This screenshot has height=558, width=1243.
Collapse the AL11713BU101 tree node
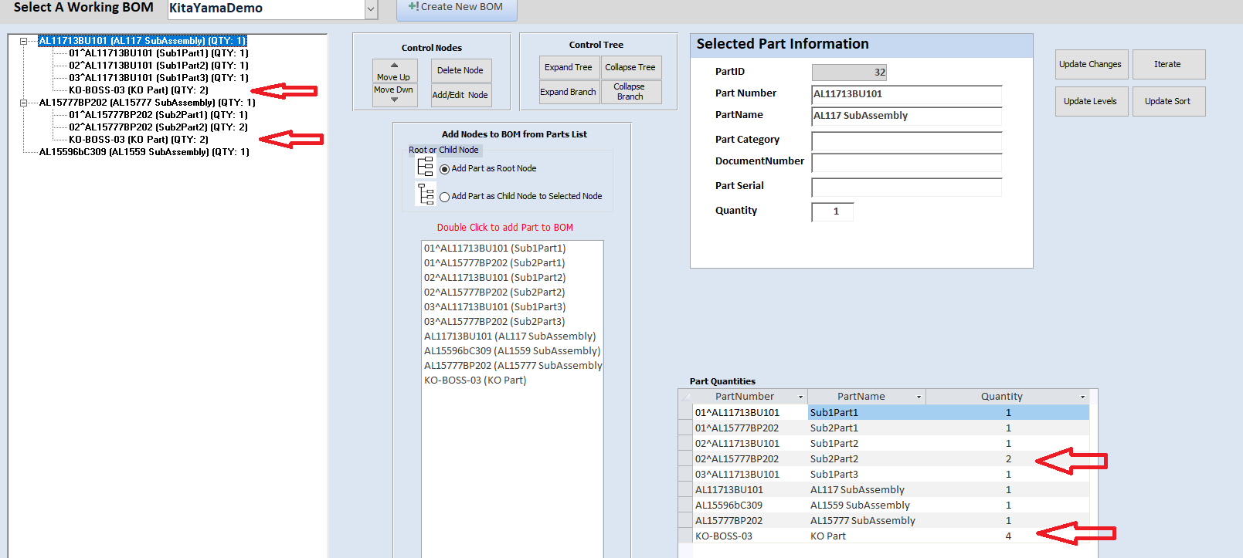(23, 41)
